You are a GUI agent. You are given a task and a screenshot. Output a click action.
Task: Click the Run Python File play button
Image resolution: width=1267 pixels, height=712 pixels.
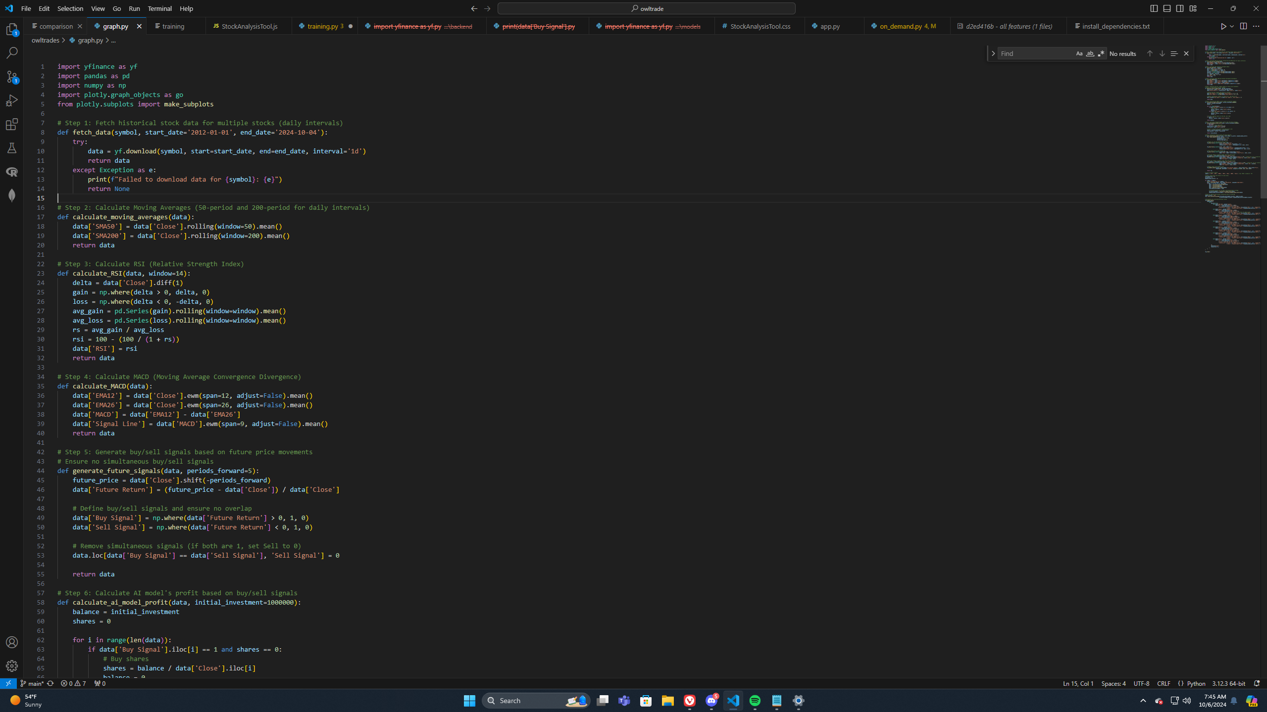1223,26
